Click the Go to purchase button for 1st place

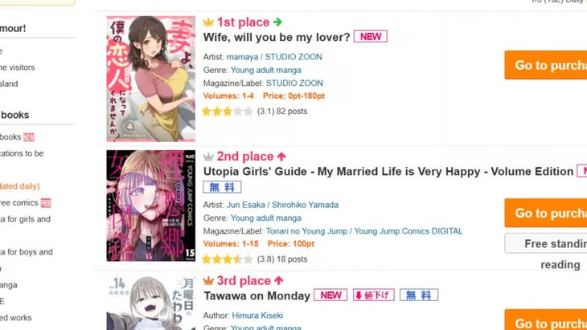point(546,65)
